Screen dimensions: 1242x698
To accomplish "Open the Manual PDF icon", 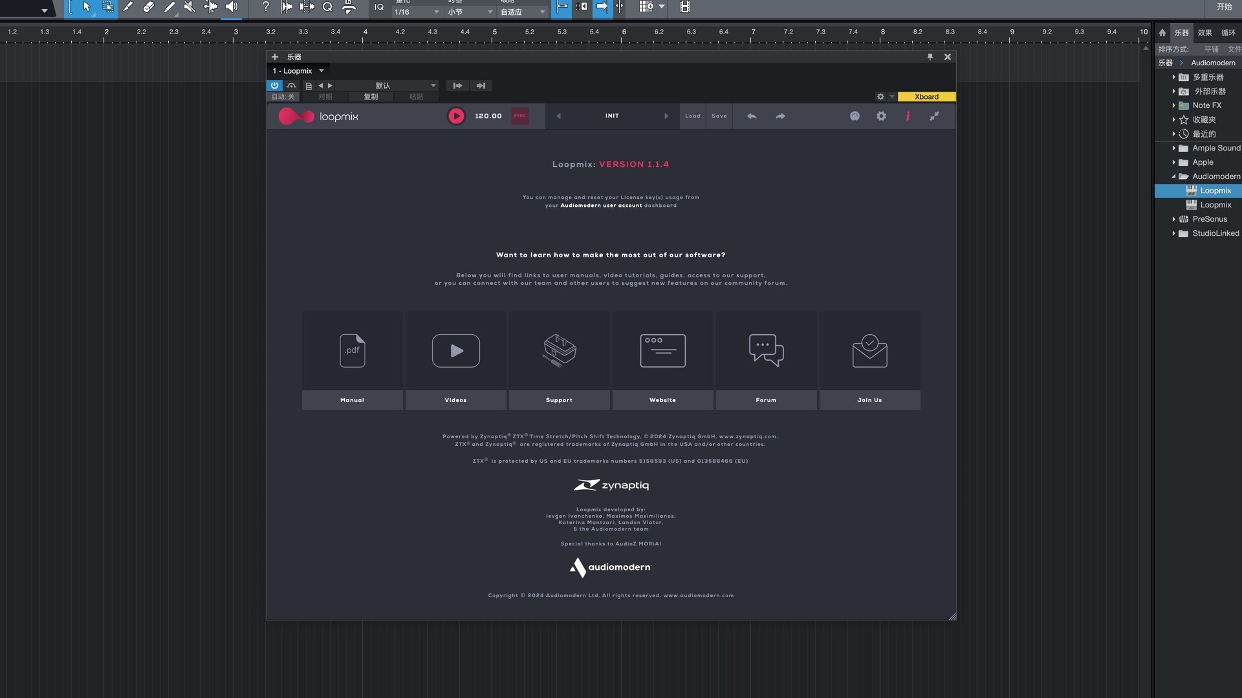I will pyautogui.click(x=352, y=351).
